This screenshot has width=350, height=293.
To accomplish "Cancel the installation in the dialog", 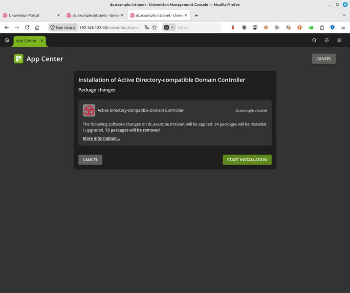I will click(90, 160).
